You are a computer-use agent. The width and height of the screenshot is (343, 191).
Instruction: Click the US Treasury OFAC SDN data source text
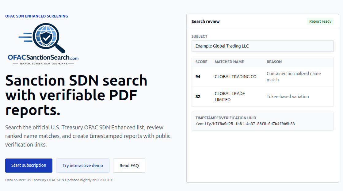(x=60, y=180)
